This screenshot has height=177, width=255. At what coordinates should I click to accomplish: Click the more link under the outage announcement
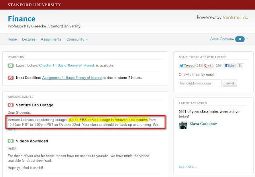pos(12,130)
